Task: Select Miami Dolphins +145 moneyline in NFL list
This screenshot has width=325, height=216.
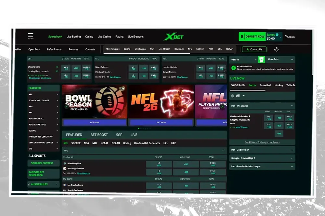Action: [x=186, y=164]
